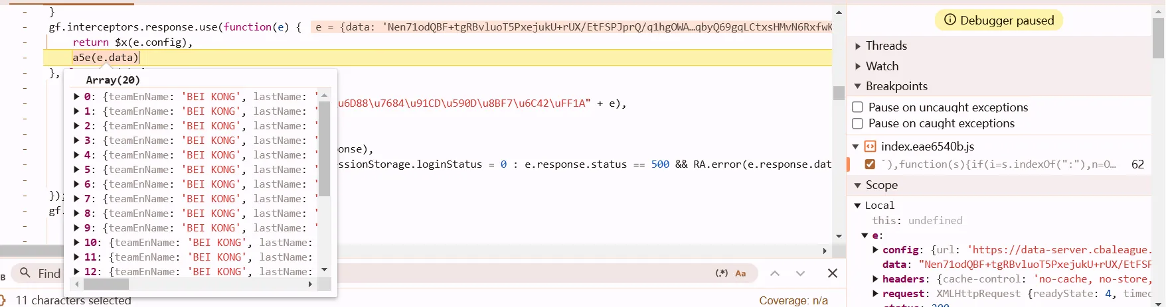1166x307 pixels.
Task: Expand array item 2 in popup
Action: click(x=76, y=126)
